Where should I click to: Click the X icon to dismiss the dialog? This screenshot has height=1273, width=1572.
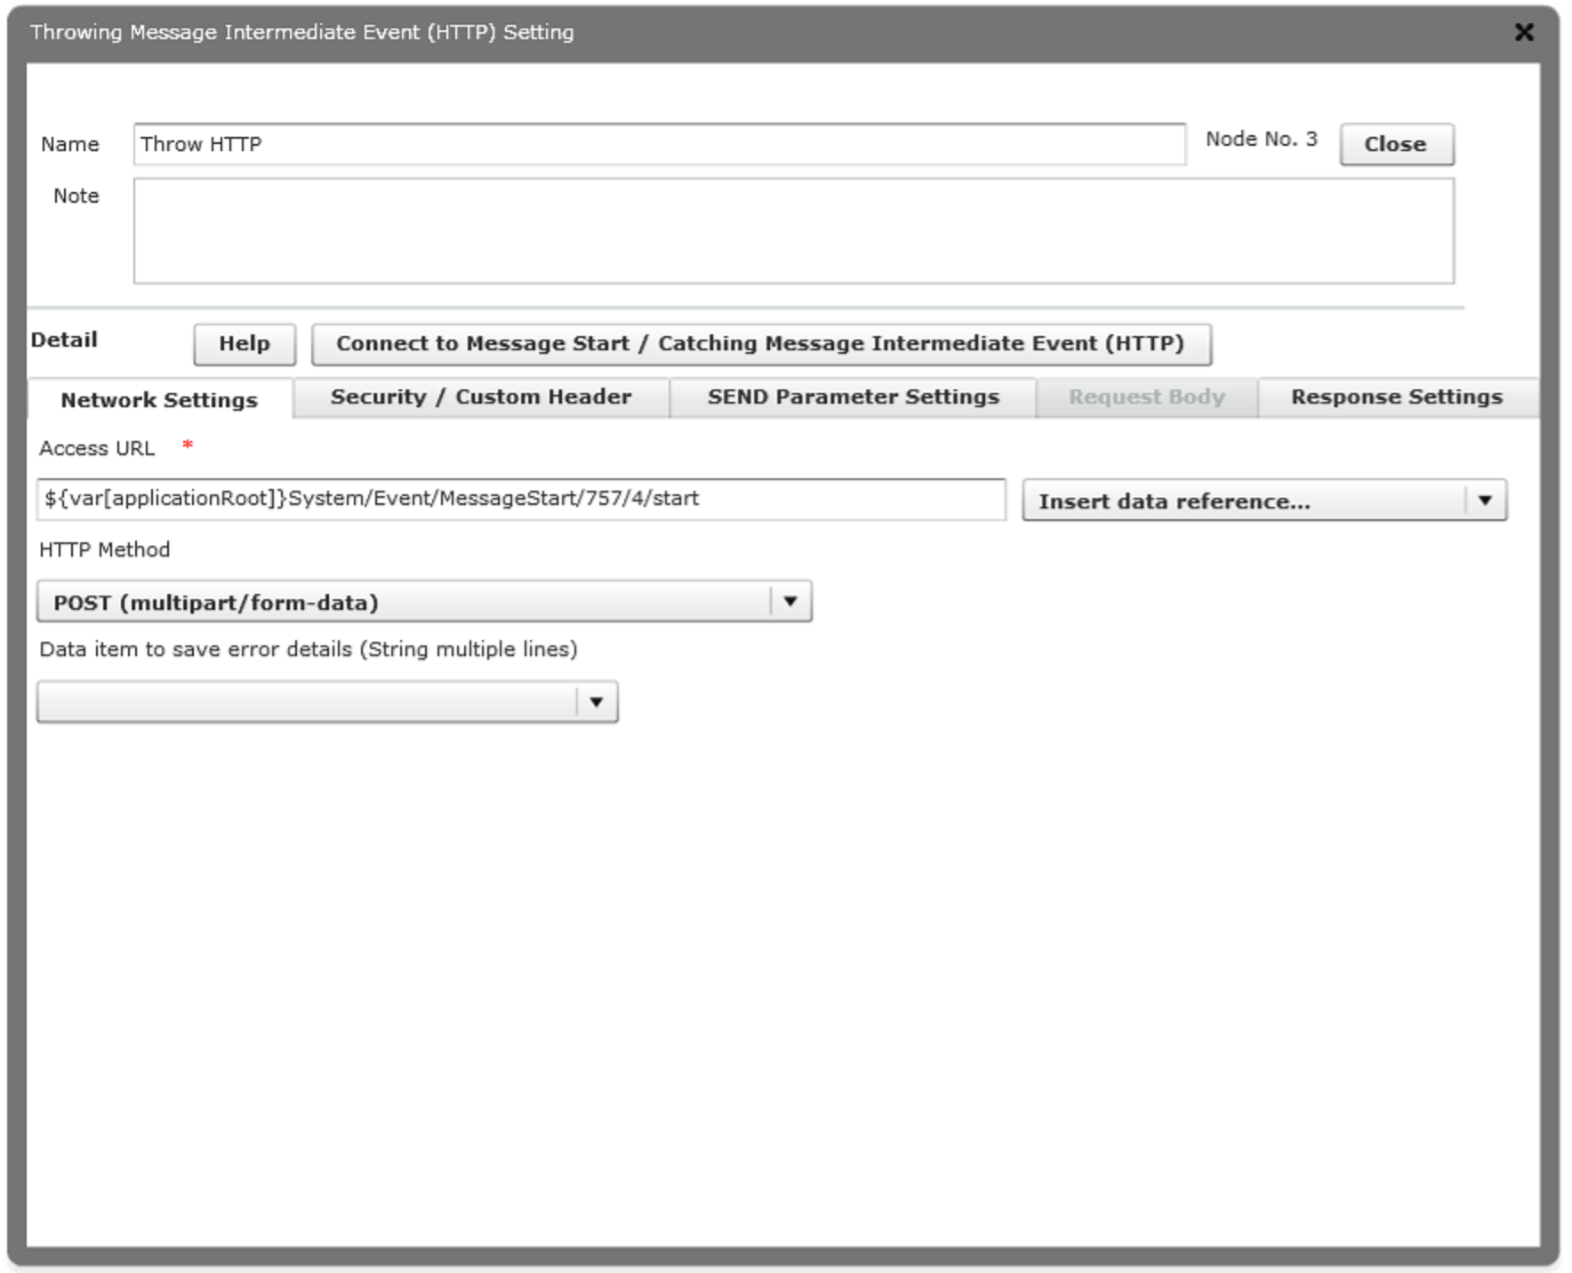click(x=1524, y=32)
